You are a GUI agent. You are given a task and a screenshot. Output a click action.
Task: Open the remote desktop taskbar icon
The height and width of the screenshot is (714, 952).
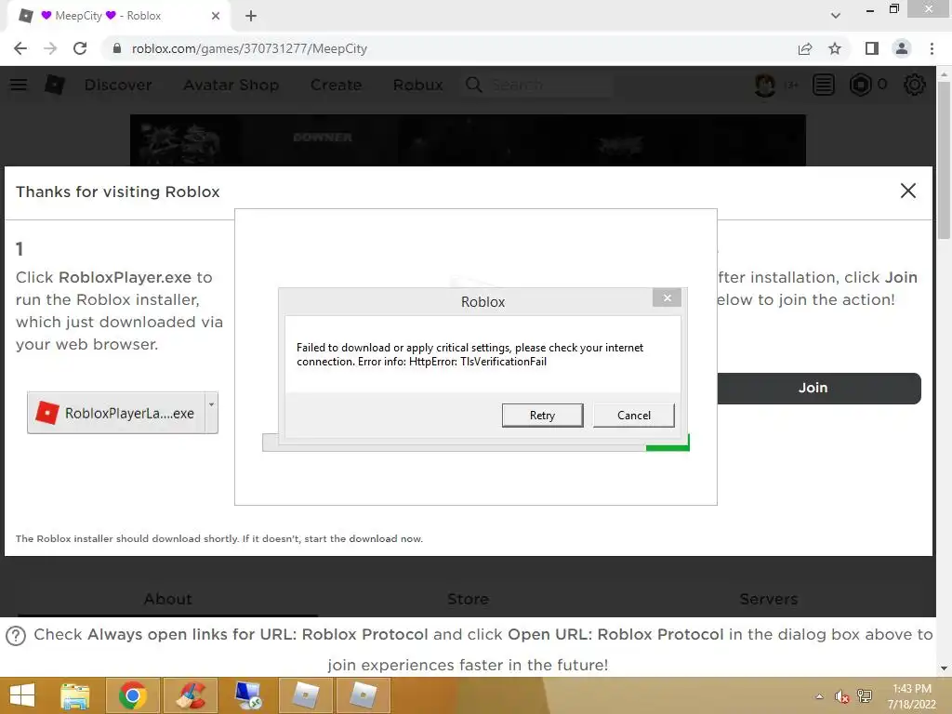pos(247,695)
